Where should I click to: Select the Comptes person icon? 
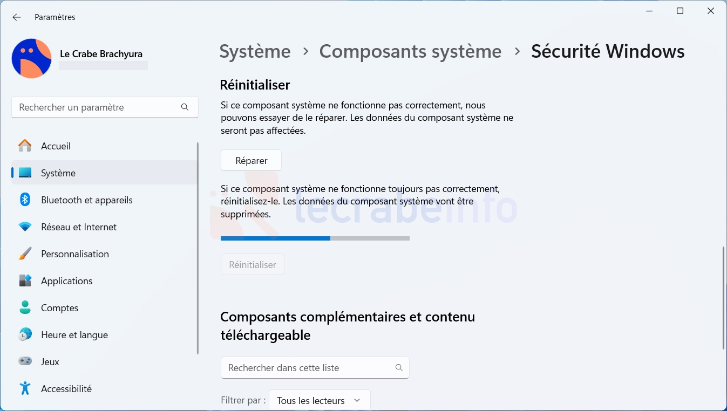pos(25,308)
